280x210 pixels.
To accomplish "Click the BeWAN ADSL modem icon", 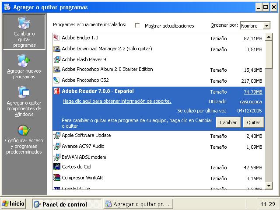I will coord(56,157).
